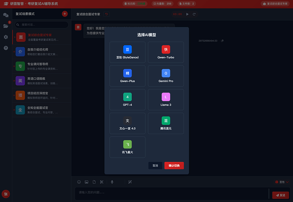Select the 腾讯混元 model card
The image size is (293, 202).
[166, 123]
